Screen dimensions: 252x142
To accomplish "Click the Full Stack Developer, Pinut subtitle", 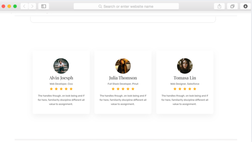I will click(123, 84).
